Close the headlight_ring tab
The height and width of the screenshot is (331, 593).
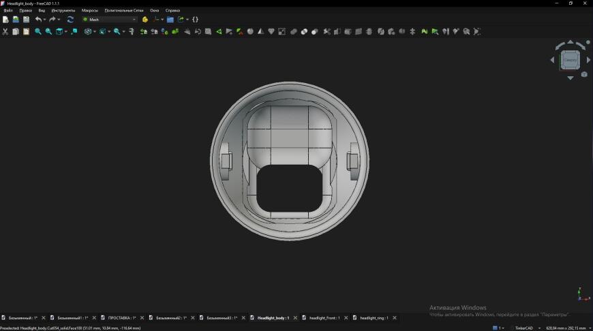pyautogui.click(x=395, y=318)
